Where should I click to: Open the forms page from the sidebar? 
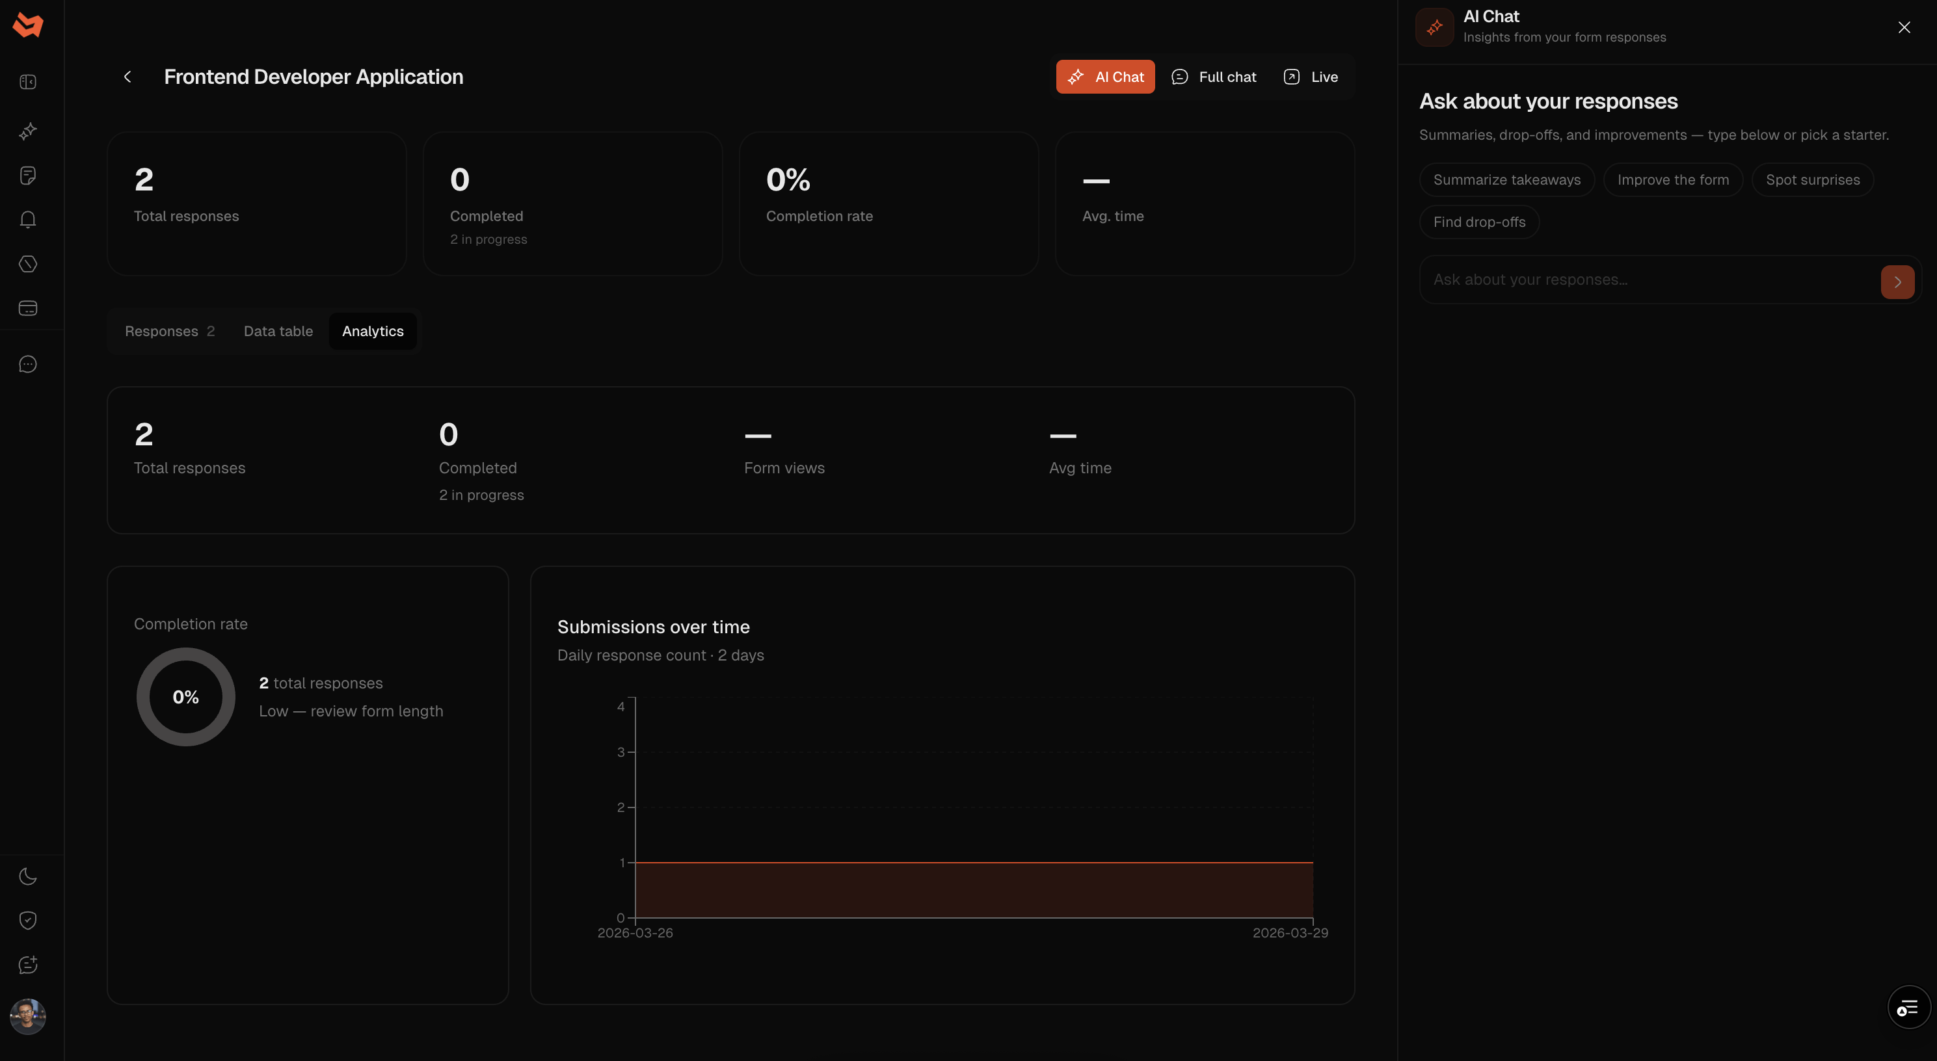(x=27, y=175)
